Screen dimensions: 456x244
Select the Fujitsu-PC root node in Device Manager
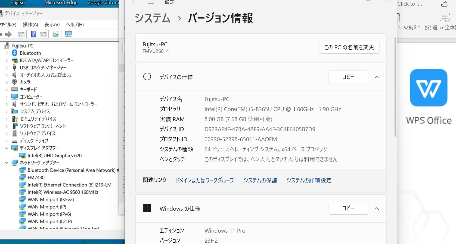coord(23,46)
